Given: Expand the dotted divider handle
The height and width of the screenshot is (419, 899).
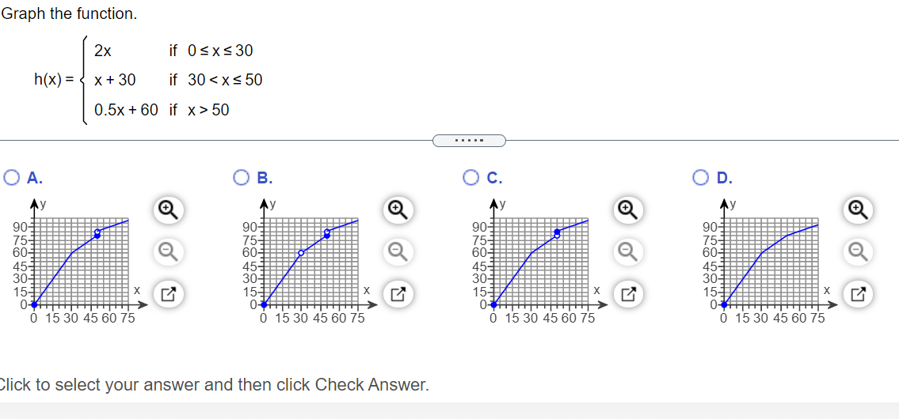Looking at the screenshot, I should (469, 140).
